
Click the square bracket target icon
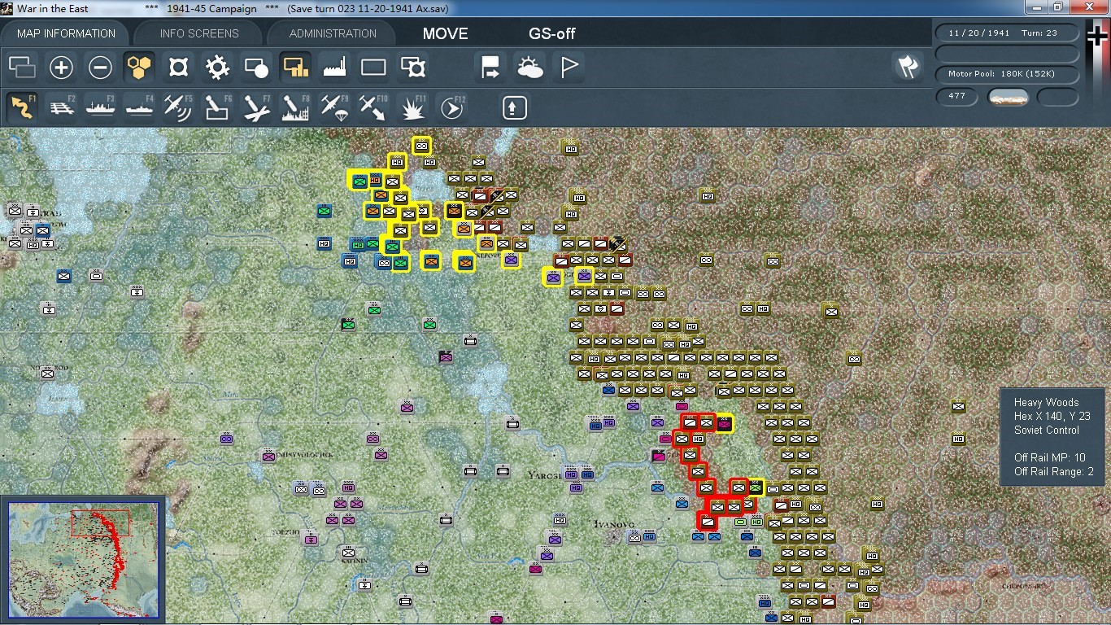pyautogui.click(x=178, y=68)
